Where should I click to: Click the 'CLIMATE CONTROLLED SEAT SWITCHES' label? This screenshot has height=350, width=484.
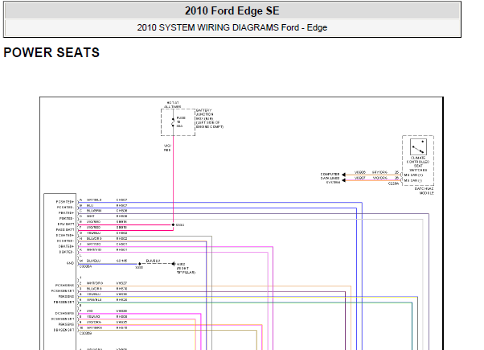[x=418, y=163]
